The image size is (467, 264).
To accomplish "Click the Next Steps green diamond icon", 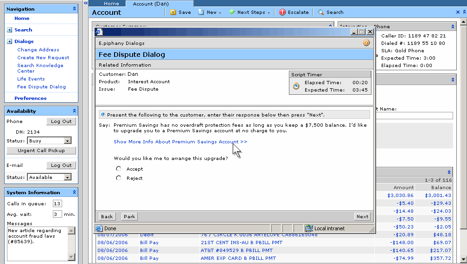I will (232, 12).
